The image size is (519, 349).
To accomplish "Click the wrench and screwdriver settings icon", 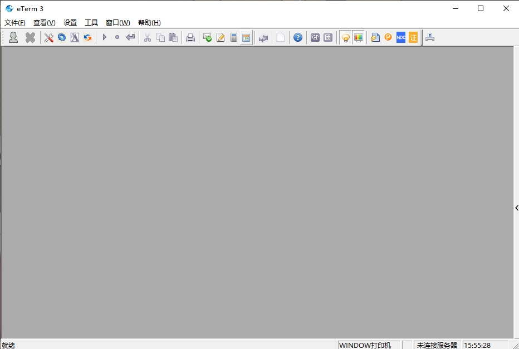I will point(49,37).
